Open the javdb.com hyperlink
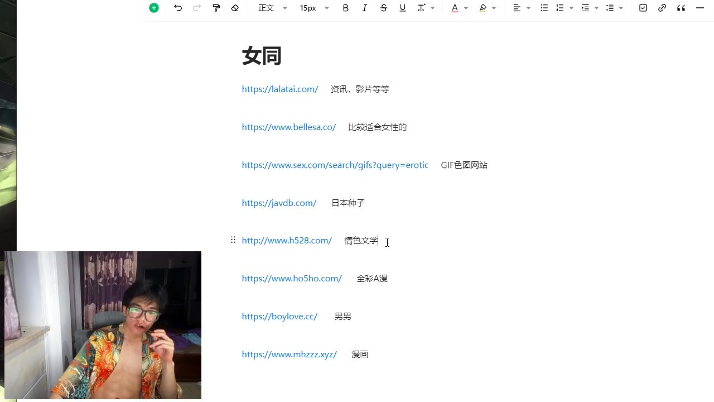The width and height of the screenshot is (714, 402). click(x=279, y=203)
